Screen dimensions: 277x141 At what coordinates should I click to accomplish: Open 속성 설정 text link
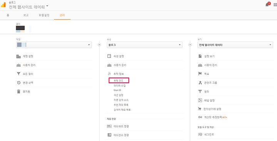119,56
